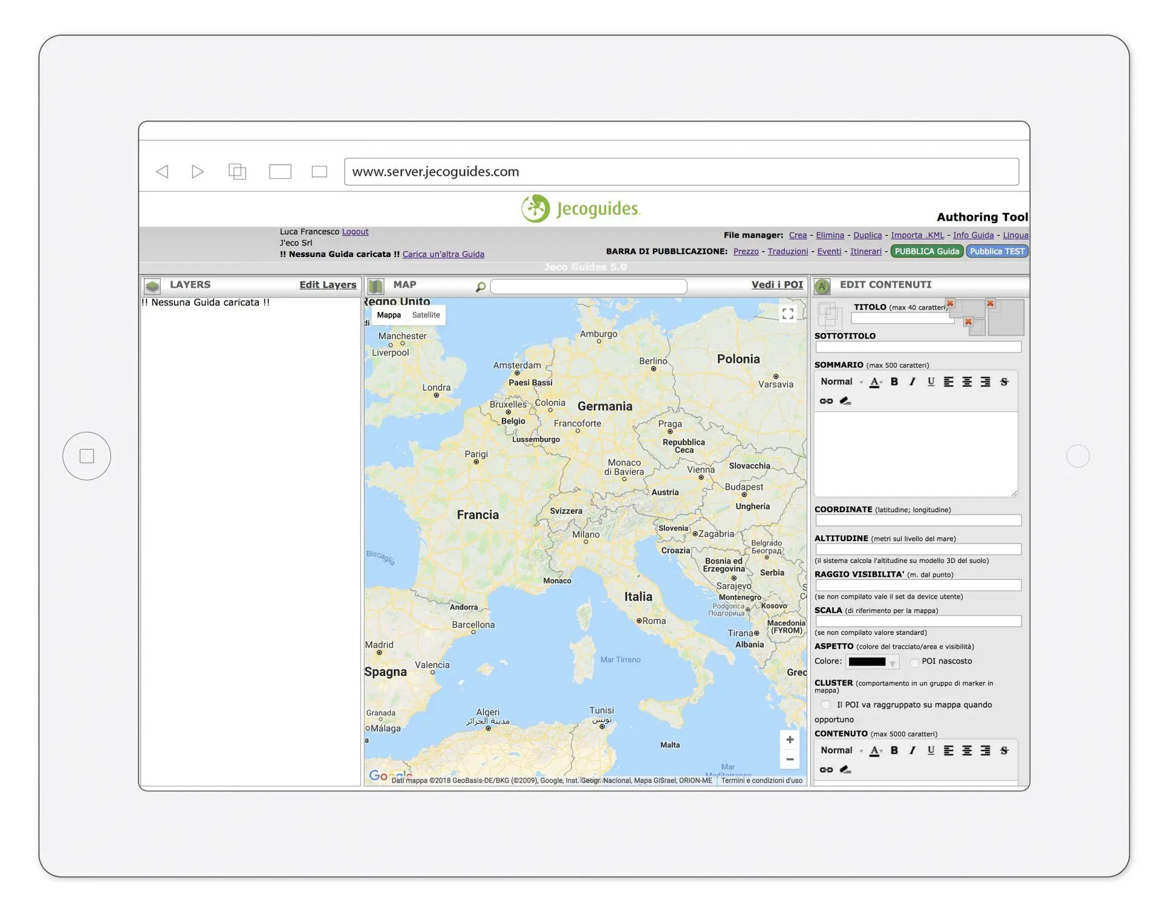Click the Coordinate input field
This screenshot has height=913, width=1161.
918,521
